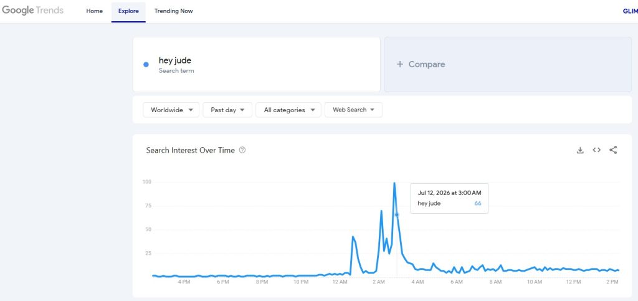Image resolution: width=638 pixels, height=301 pixels.
Task: Open the Google Trends logo
Action: tap(32, 11)
